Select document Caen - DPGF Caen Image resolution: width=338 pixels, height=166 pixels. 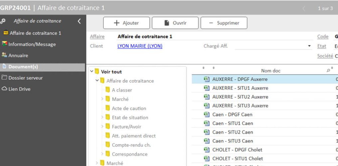tap(232, 115)
